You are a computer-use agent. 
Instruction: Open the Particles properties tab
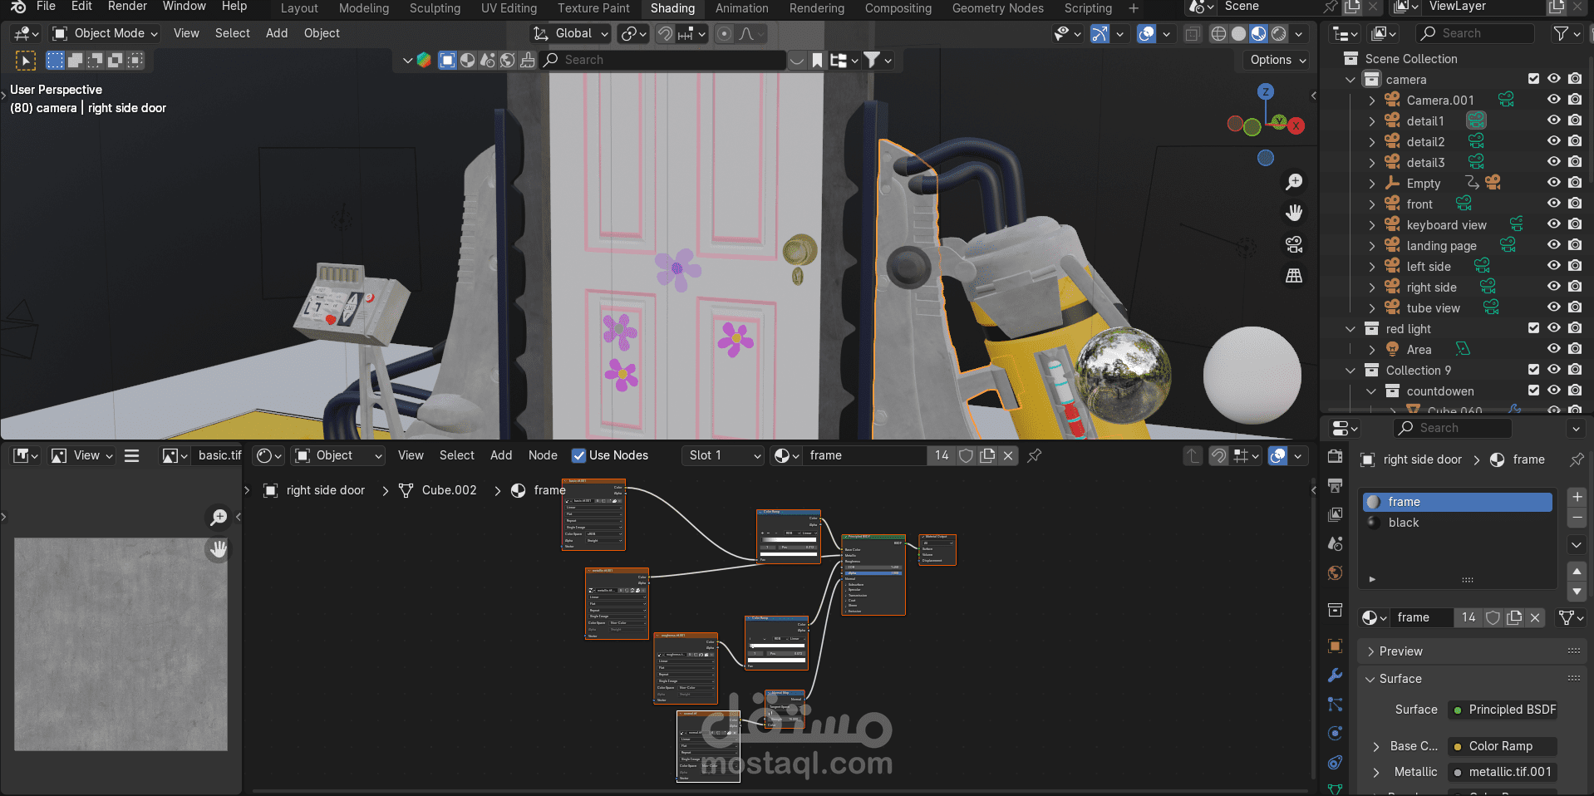tap(1336, 705)
